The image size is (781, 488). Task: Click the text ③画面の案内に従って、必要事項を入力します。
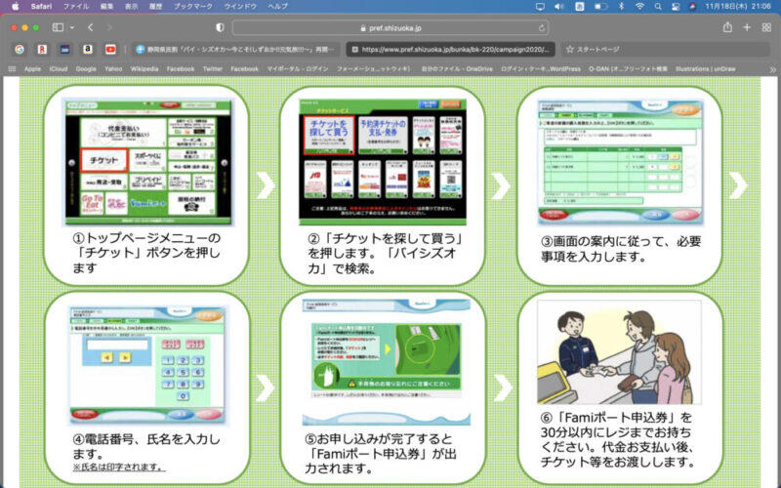621,249
